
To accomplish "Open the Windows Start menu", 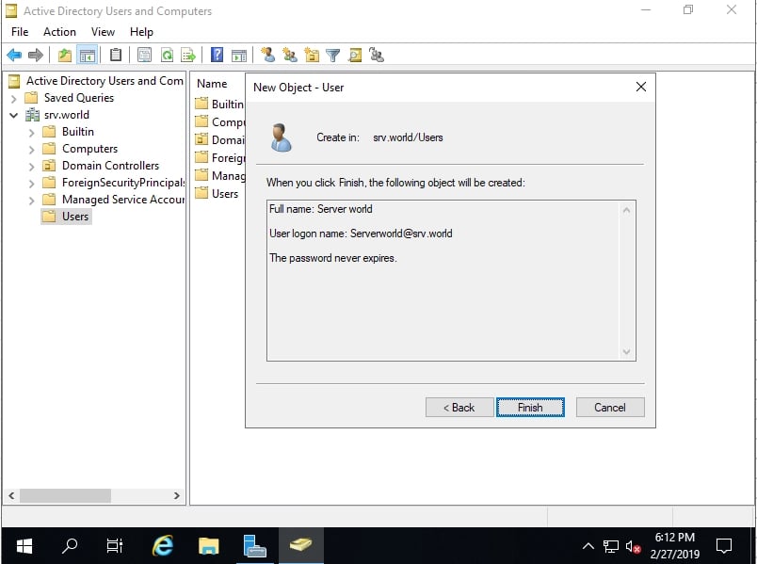I will pyautogui.click(x=24, y=546).
